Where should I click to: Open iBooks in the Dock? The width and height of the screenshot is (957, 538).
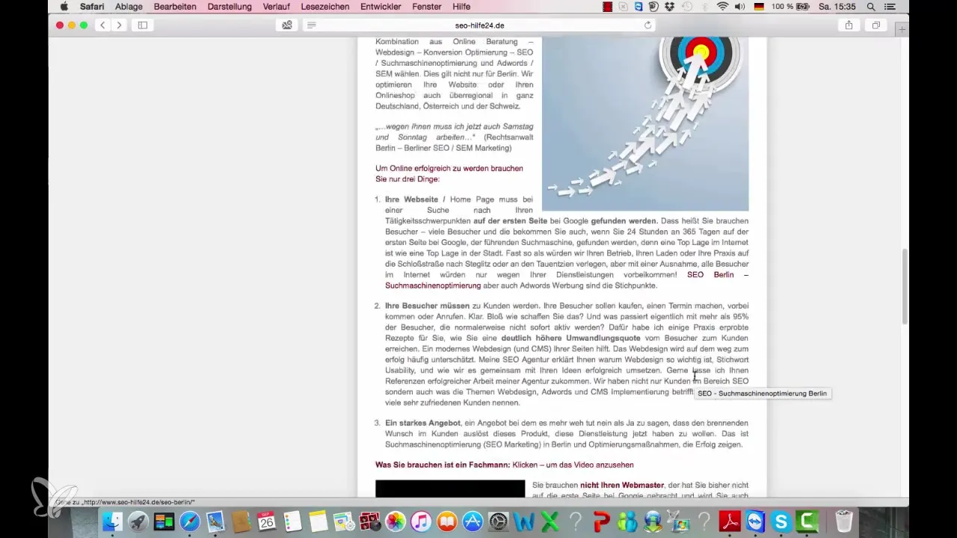coord(446,521)
